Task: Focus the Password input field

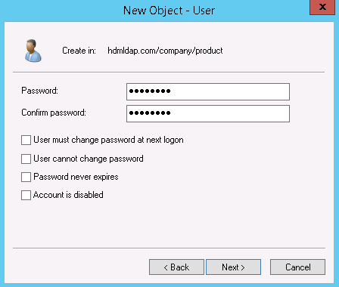Action: [x=208, y=91]
